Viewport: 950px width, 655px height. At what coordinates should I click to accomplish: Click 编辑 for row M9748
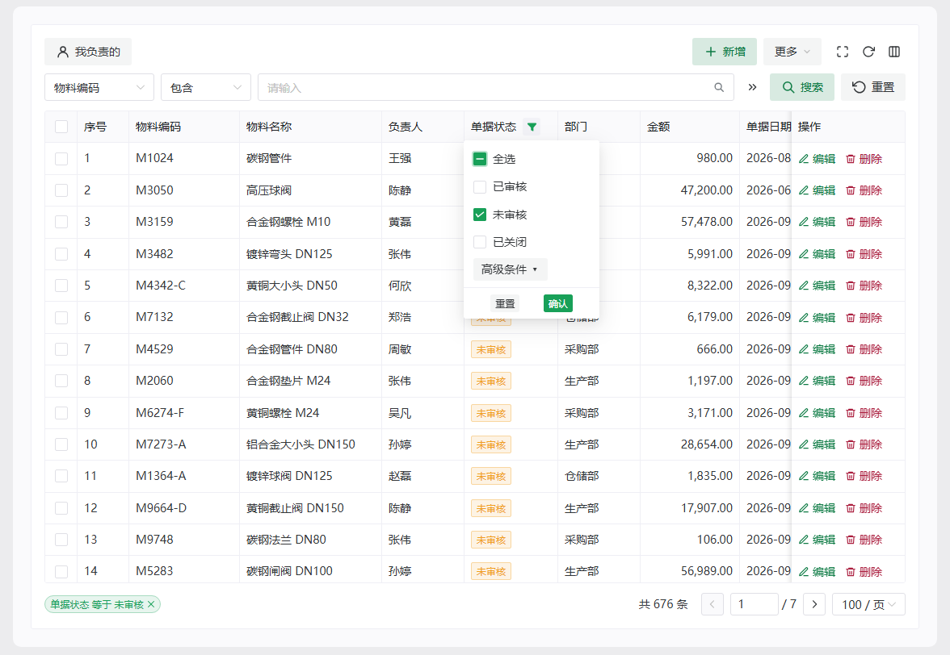(817, 540)
